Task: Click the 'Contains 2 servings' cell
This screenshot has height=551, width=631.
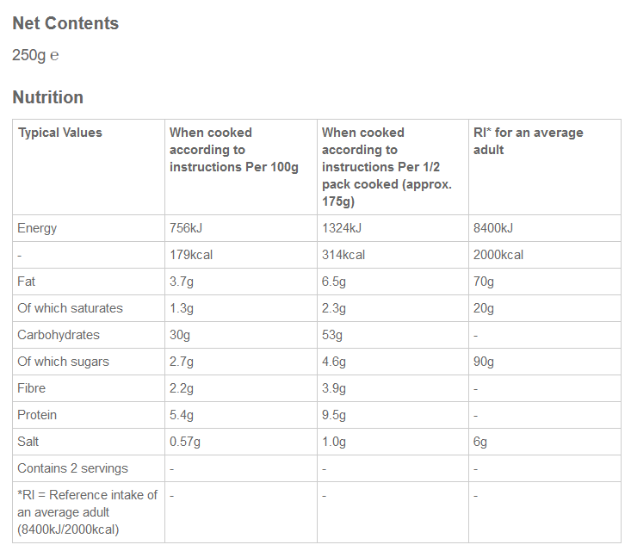Action: (73, 468)
